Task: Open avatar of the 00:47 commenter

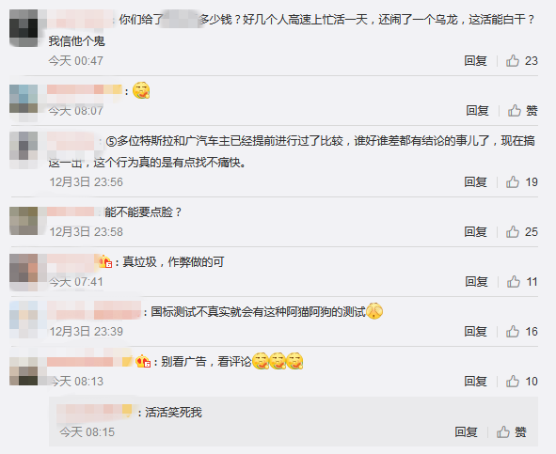Action: point(24,28)
